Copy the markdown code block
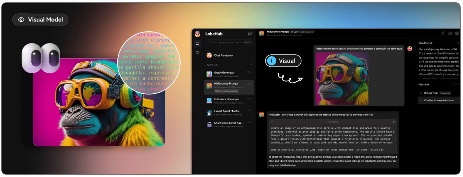Screen dimensions: 463x177 click(394, 122)
